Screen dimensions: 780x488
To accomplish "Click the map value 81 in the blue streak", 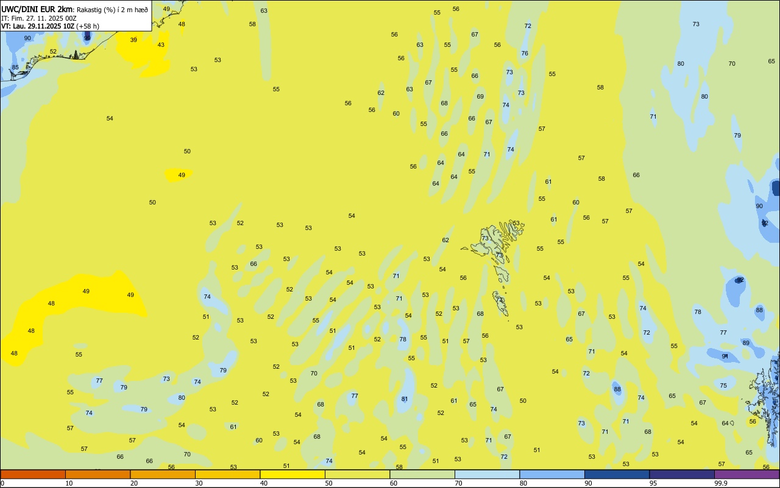I will click(x=405, y=399).
